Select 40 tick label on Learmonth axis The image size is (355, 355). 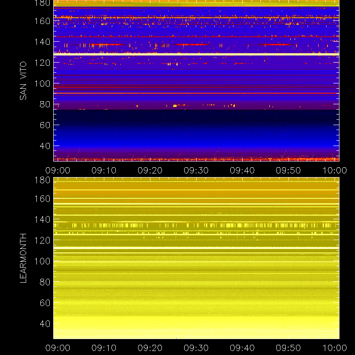pos(45,323)
